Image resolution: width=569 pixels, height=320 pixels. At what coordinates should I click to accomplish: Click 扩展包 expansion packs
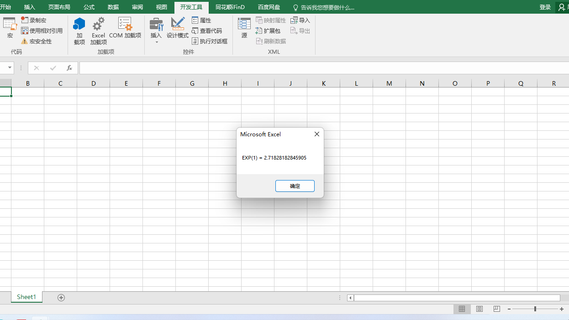268,31
